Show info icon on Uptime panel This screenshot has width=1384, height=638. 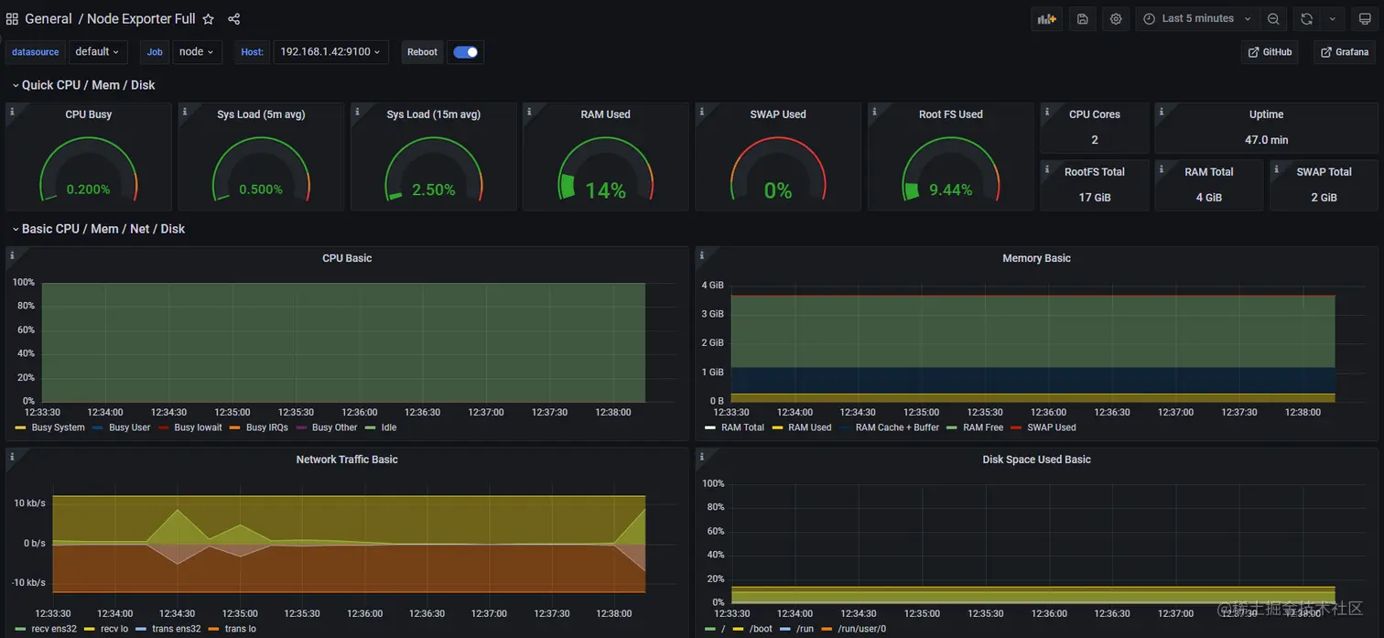[x=1161, y=112]
